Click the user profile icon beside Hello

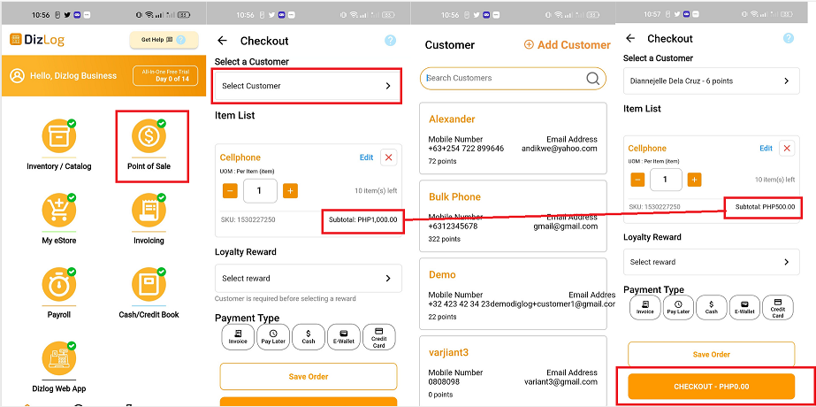point(18,75)
